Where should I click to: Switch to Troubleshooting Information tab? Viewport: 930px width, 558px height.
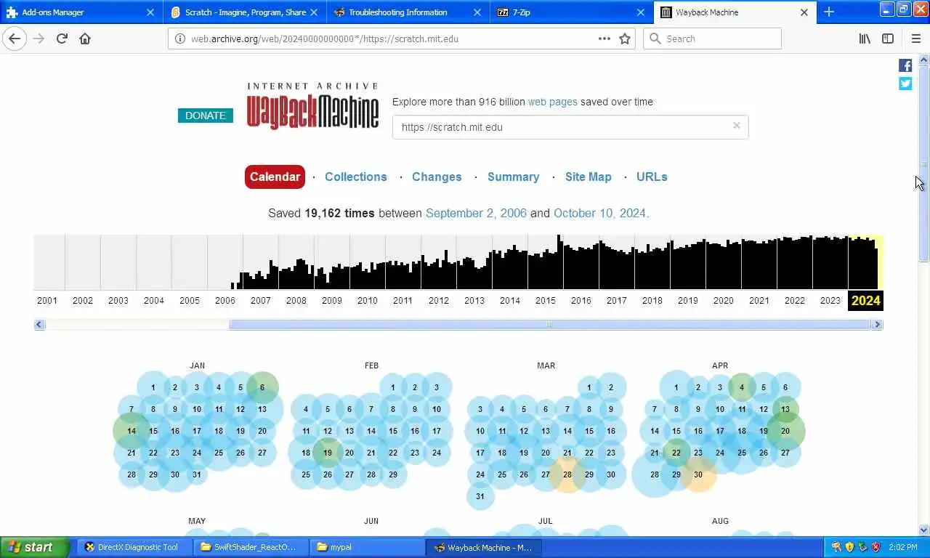(408, 12)
